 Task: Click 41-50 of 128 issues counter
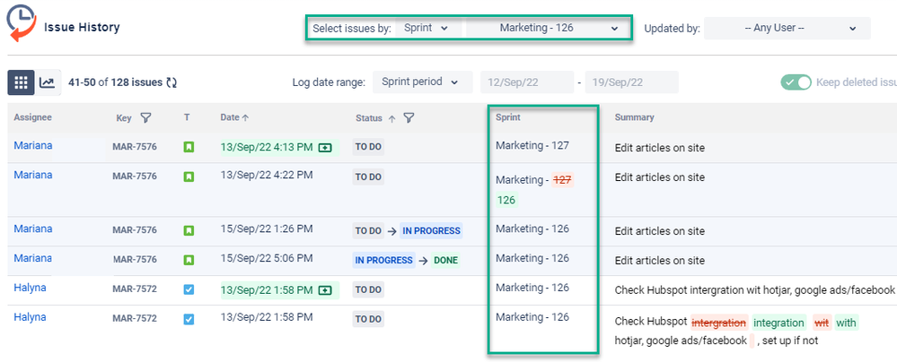pyautogui.click(x=115, y=82)
